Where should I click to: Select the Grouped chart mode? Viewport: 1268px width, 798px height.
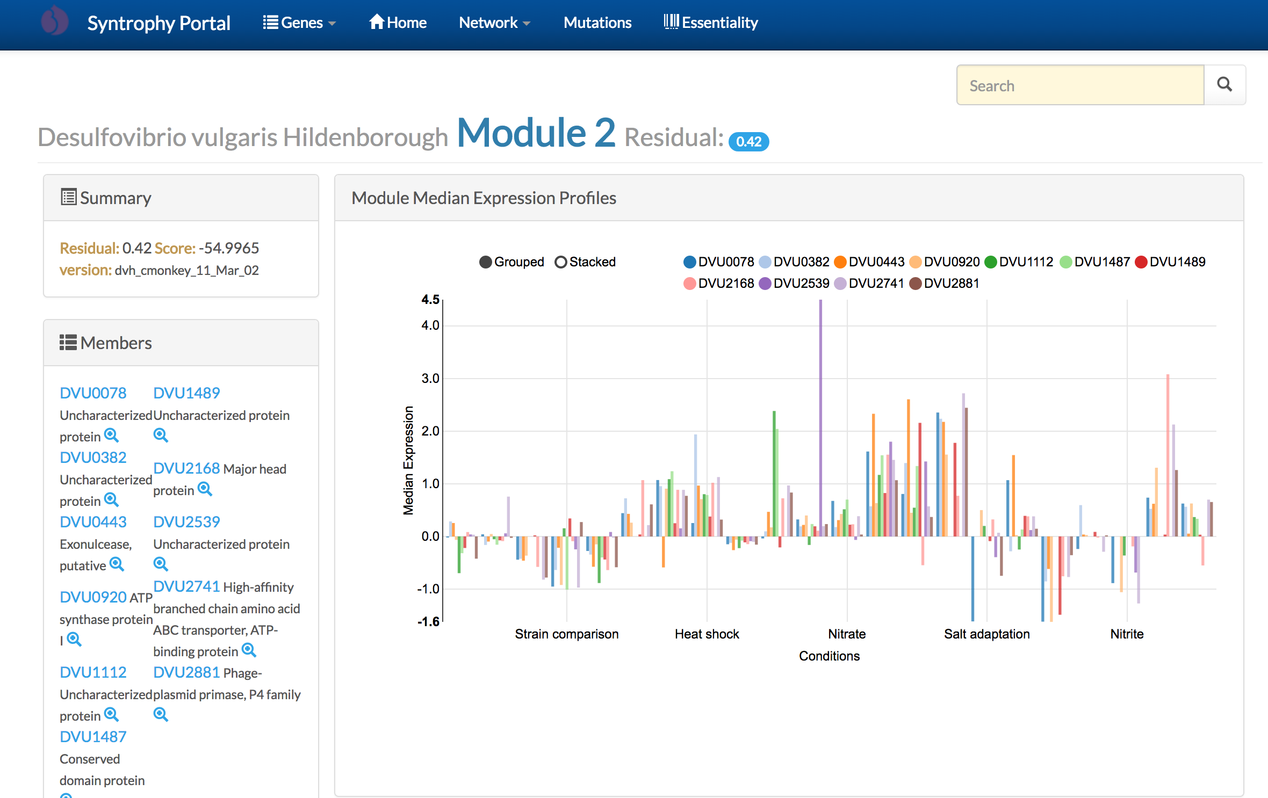(486, 262)
